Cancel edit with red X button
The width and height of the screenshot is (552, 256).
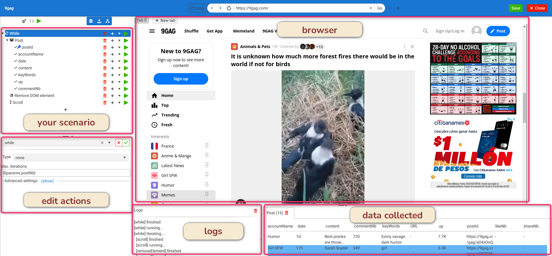point(119,143)
